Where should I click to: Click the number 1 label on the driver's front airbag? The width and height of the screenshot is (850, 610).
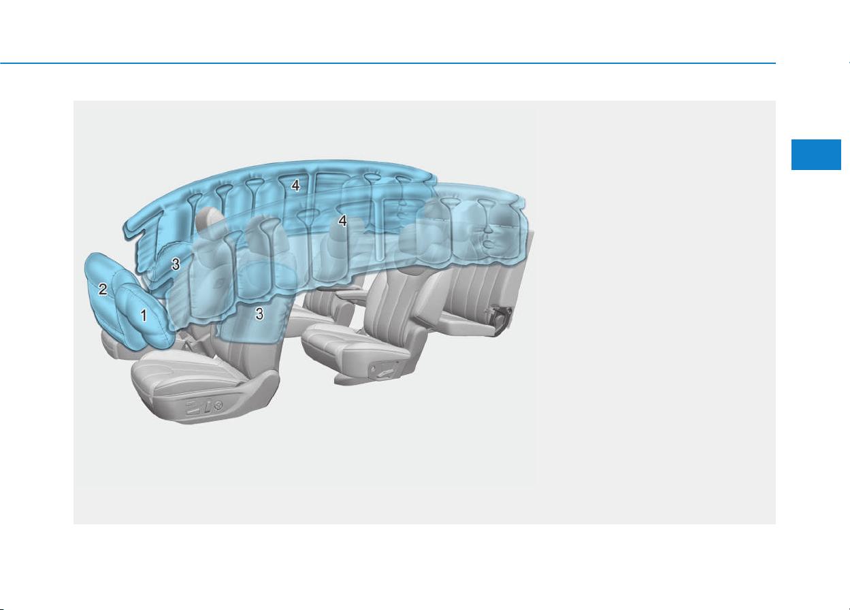(x=143, y=315)
